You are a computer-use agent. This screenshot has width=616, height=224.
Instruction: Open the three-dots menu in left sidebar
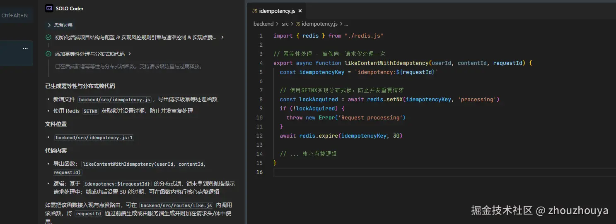(25, 48)
